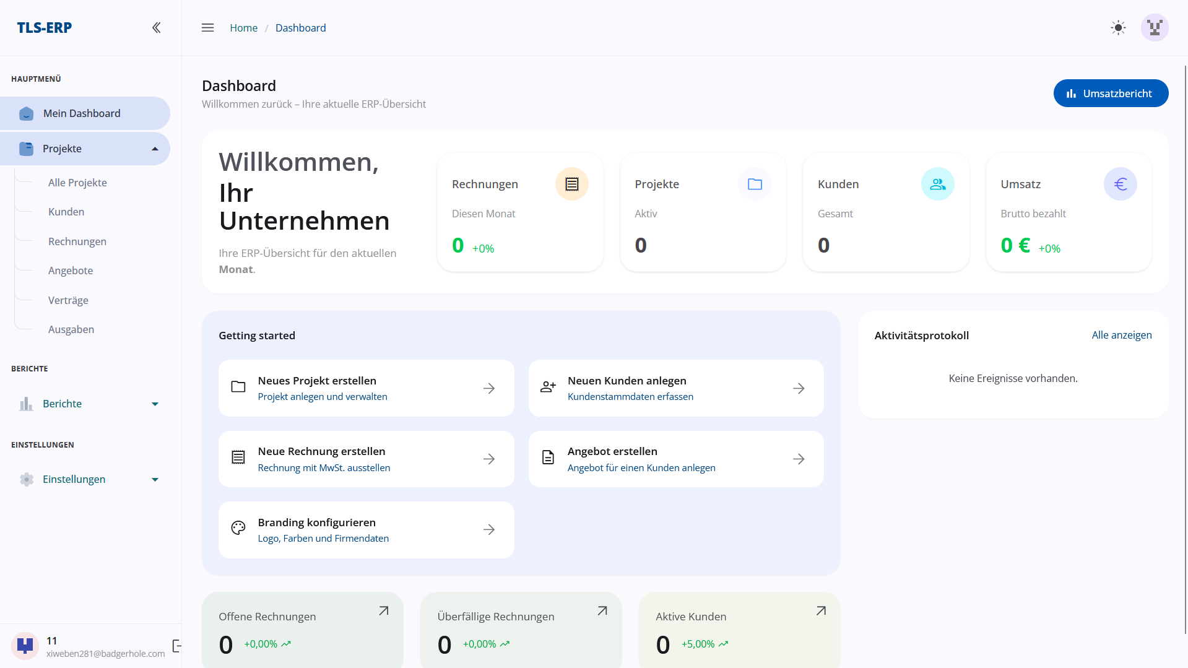Collapse the sidebar with the double chevron
1188x668 pixels.
157,27
